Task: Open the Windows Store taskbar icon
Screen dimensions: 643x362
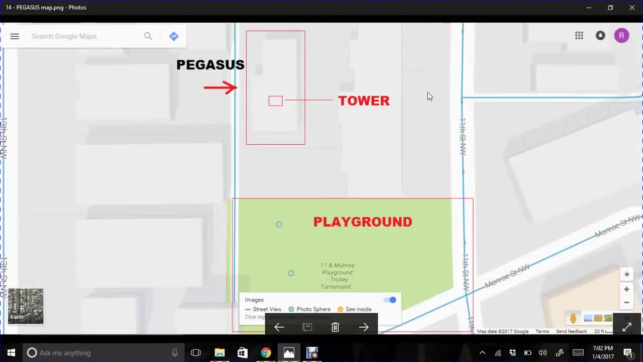Action: point(243,352)
